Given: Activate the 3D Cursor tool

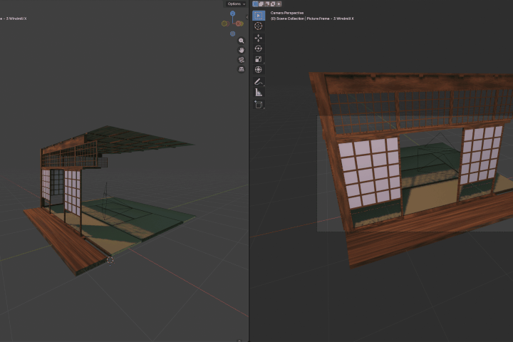Looking at the screenshot, I should pyautogui.click(x=259, y=26).
